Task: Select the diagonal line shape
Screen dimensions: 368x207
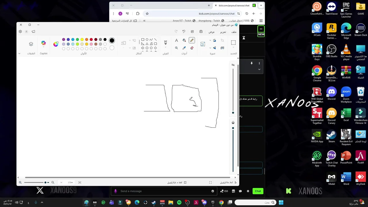Action: pyautogui.click(x=155, y=40)
